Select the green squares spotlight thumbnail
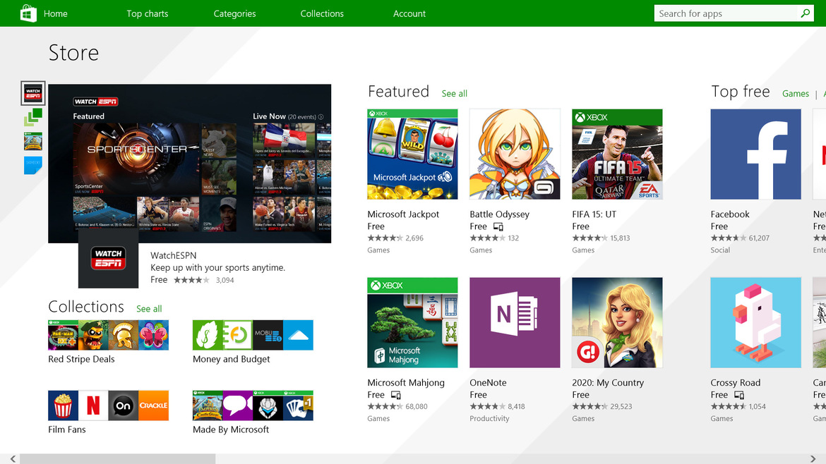 click(32, 117)
